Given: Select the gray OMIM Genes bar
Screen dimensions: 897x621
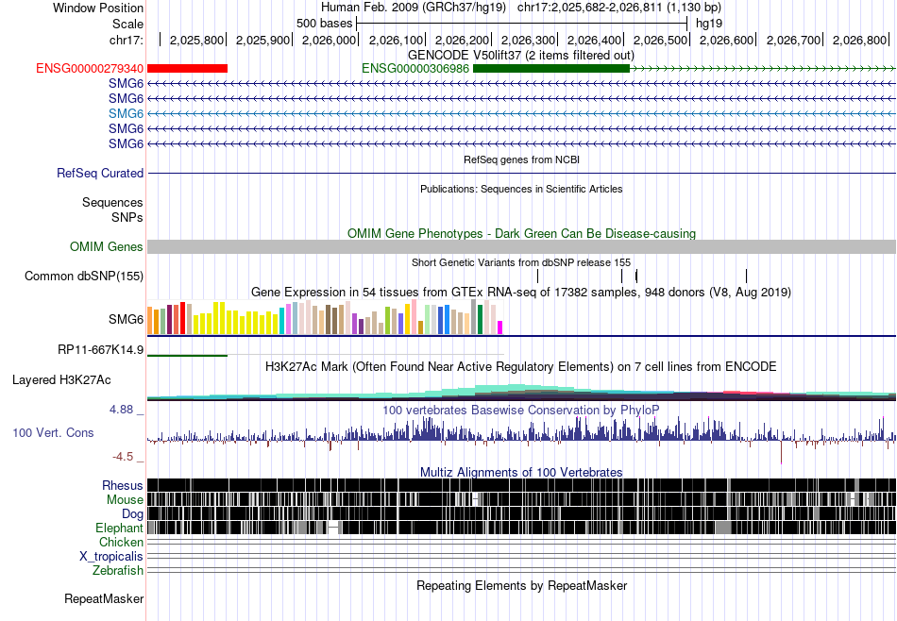Looking at the screenshot, I should click(x=522, y=247).
